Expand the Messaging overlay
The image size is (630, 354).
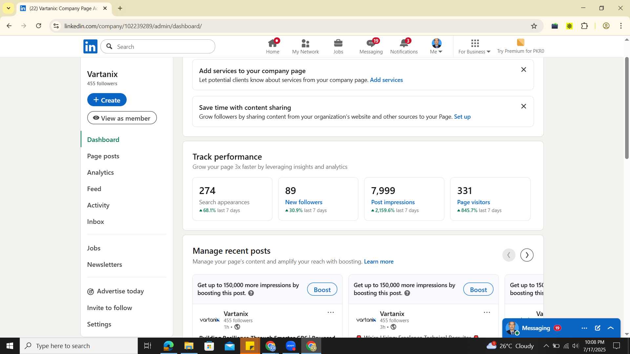pos(611,328)
